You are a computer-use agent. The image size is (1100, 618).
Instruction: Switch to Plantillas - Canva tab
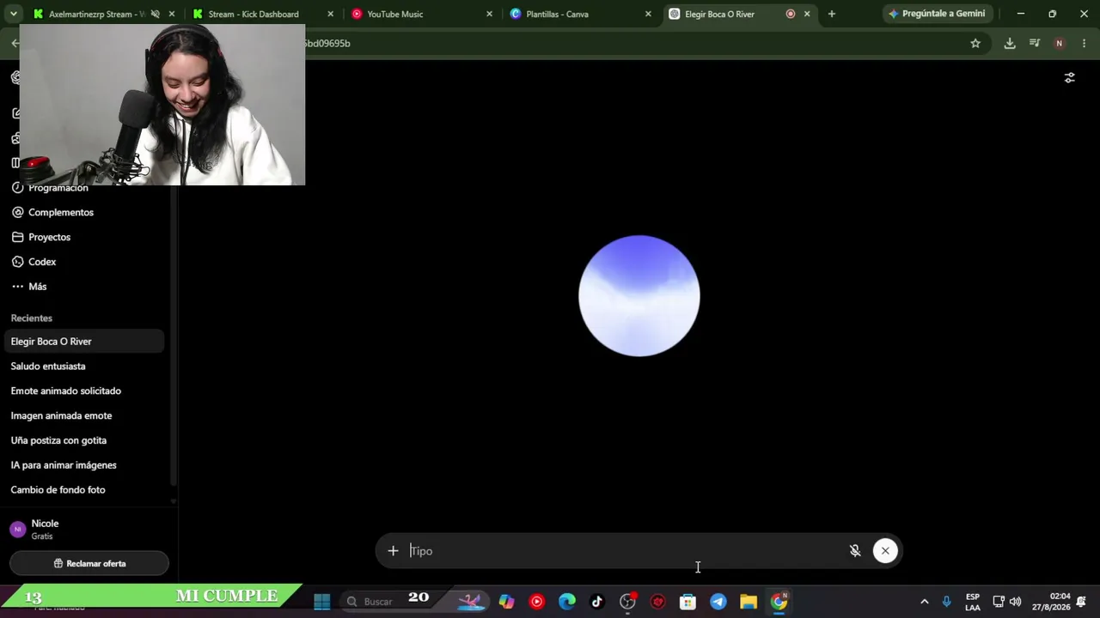(557, 14)
